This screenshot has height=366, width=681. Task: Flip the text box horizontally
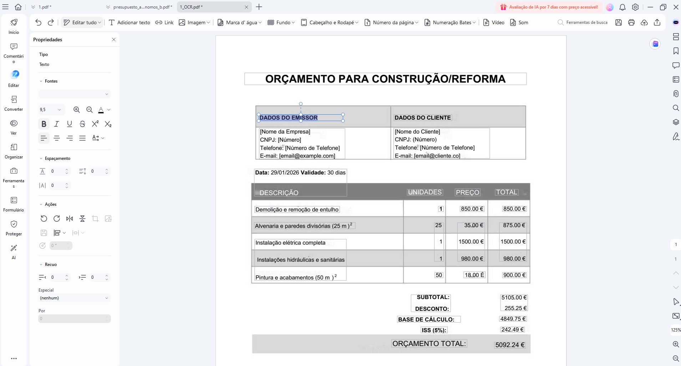tap(70, 219)
